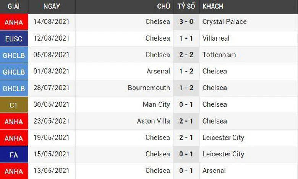Image resolution: width=298 pixels, height=179 pixels.
Task: Open the FA cup badge
Action: [x=14, y=155]
